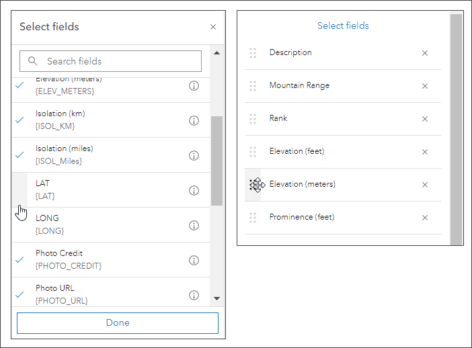Click info icon for Photo Credit field
The width and height of the screenshot is (472, 348).
194,260
